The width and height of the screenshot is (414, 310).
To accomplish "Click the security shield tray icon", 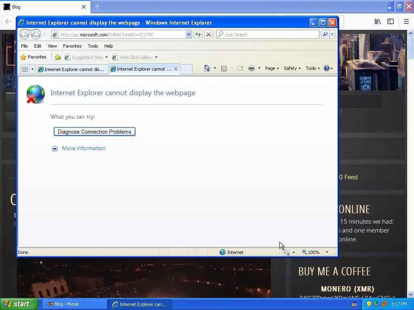I will click(x=369, y=304).
